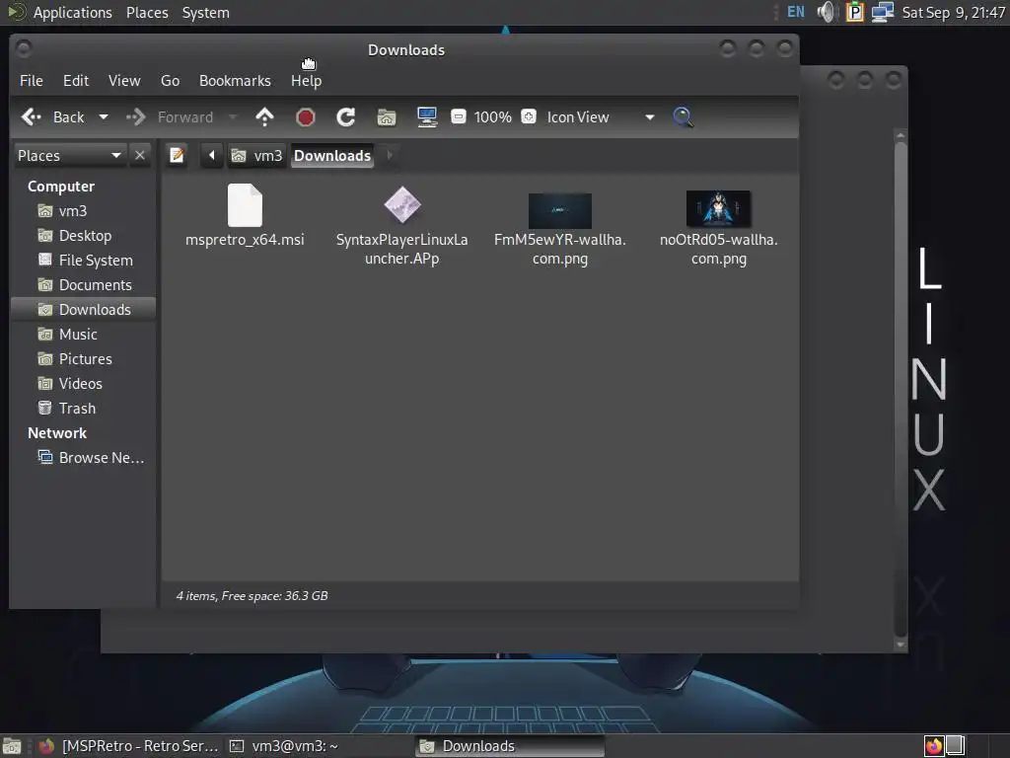Open the Downloads window menu button
This screenshot has width=1010, height=758.
[24, 48]
